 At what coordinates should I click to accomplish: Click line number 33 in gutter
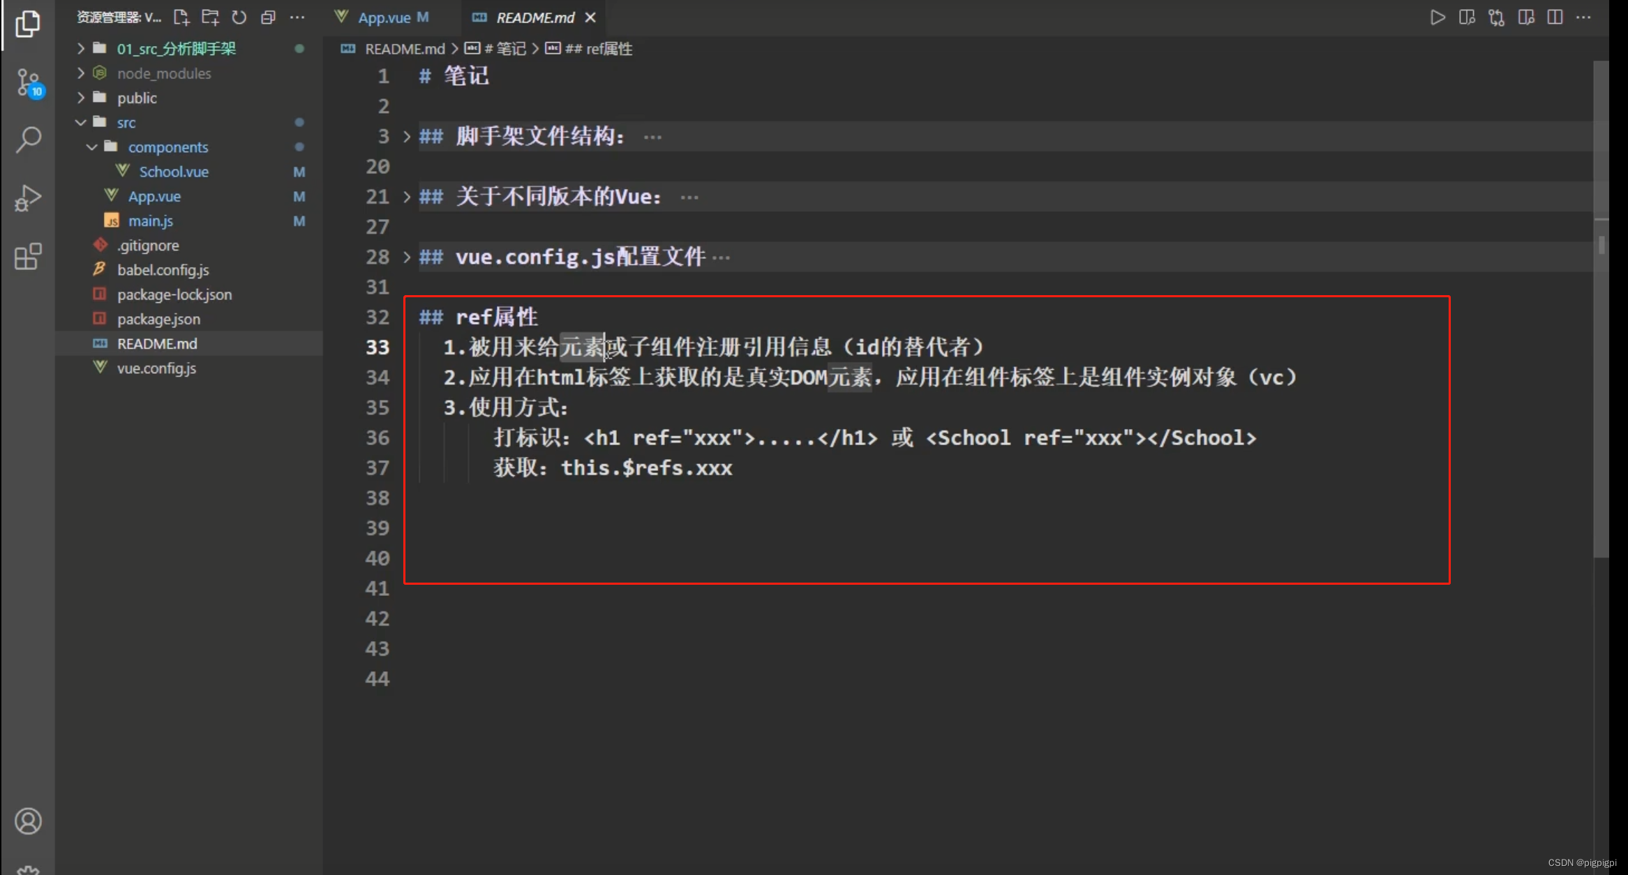(x=378, y=347)
